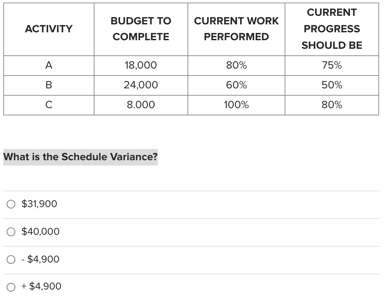Choose the - $4,900 radio button
Image resolution: width=385 pixels, height=302 pixels.
(x=11, y=259)
